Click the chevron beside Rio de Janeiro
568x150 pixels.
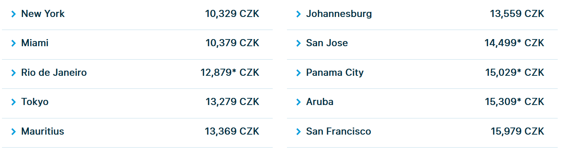14,73
